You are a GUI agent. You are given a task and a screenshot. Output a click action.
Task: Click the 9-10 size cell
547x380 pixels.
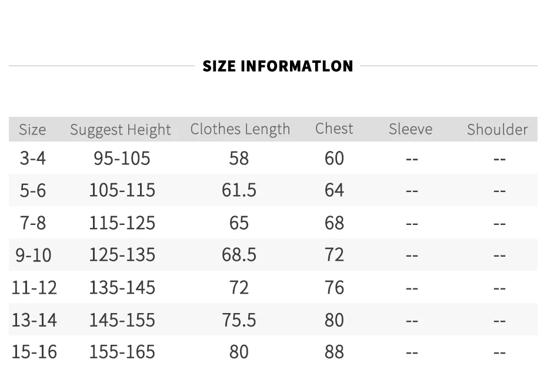click(34, 255)
